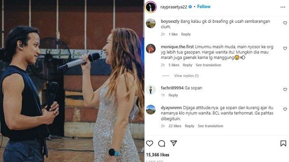Like monique.the.first's comment with heart
This screenshot has width=289, height=162.
(285, 48)
